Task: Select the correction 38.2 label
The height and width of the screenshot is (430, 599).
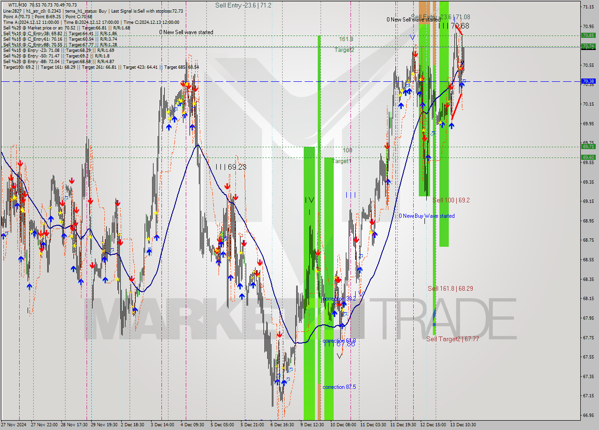Action: [339, 298]
